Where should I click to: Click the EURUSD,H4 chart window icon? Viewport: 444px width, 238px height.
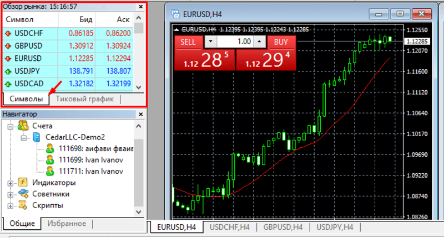(175, 14)
